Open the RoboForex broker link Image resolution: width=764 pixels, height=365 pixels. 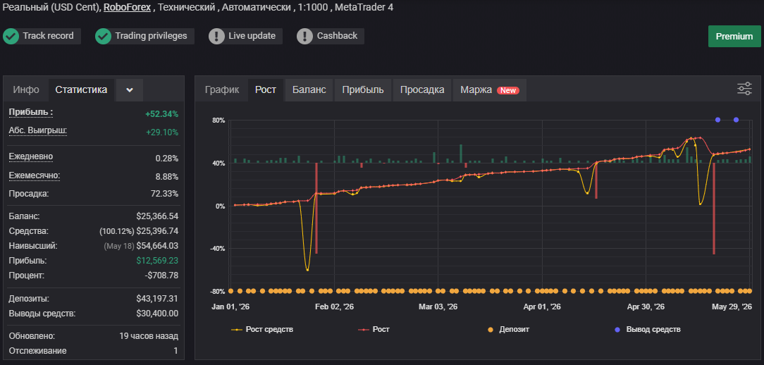point(127,7)
